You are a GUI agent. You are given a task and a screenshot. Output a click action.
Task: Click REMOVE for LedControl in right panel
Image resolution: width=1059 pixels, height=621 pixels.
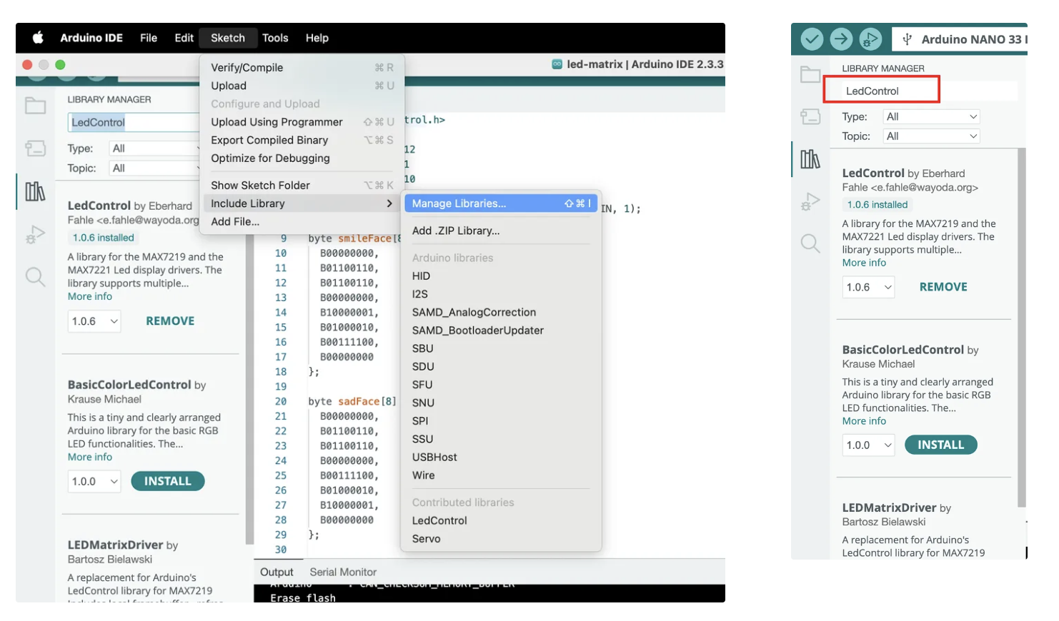click(x=943, y=287)
